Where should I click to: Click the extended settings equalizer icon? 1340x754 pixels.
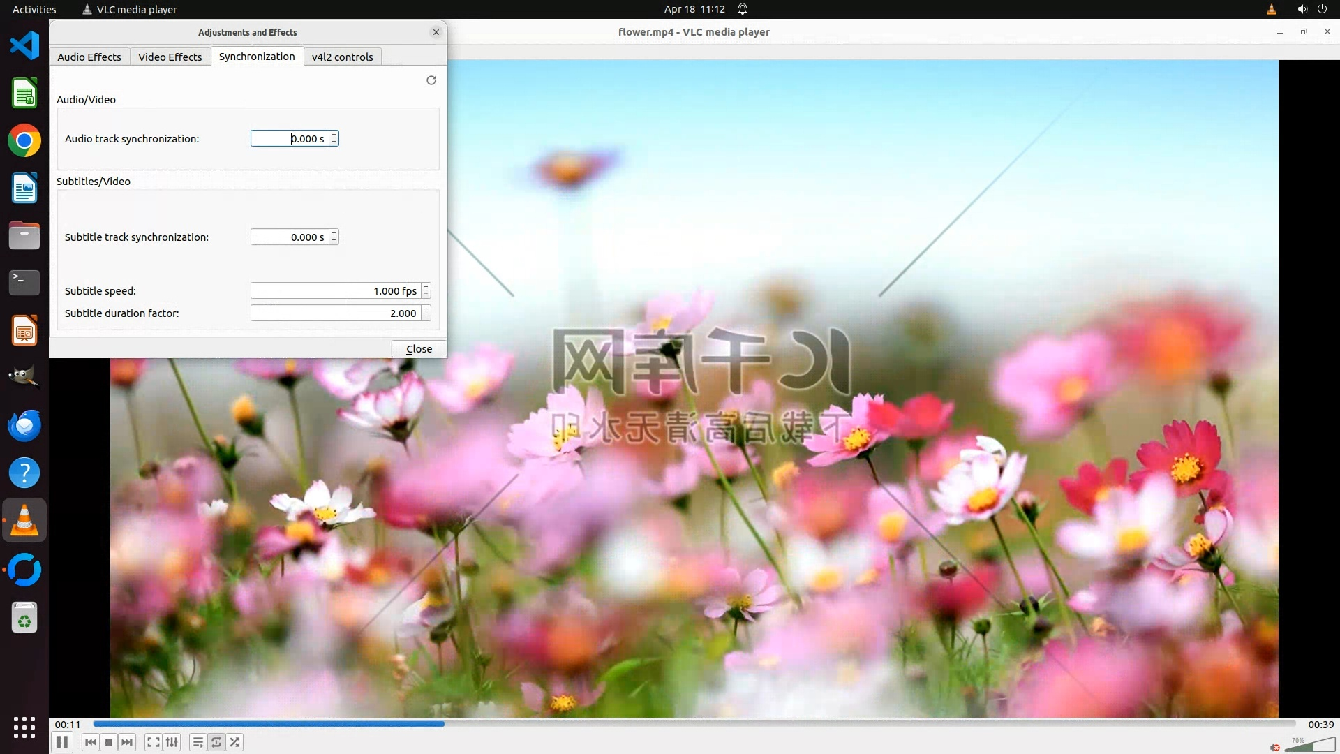click(x=172, y=742)
